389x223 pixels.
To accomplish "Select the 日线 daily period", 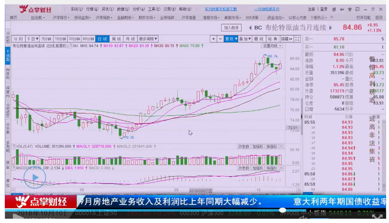I will tap(102, 39).
